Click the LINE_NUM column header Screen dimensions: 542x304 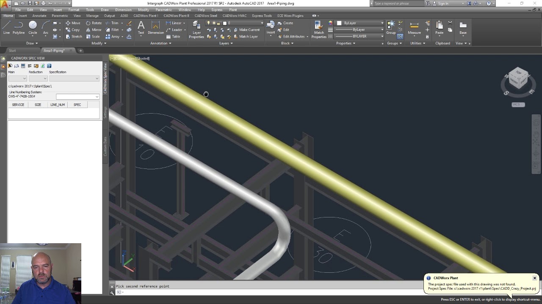tap(58, 105)
